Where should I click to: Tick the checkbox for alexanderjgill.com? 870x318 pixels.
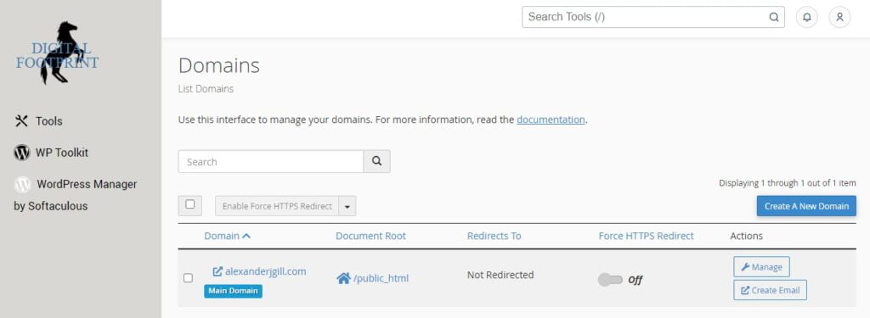pos(188,278)
